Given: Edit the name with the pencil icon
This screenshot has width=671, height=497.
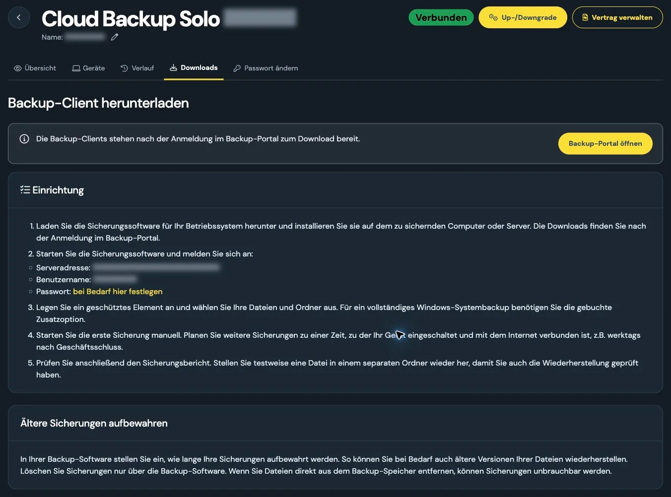Looking at the screenshot, I should tap(115, 37).
